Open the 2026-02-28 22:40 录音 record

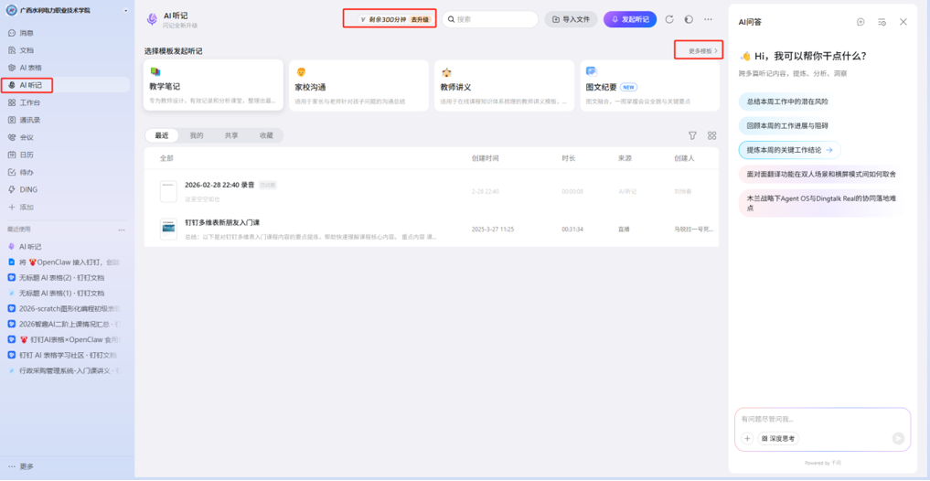[432, 191]
